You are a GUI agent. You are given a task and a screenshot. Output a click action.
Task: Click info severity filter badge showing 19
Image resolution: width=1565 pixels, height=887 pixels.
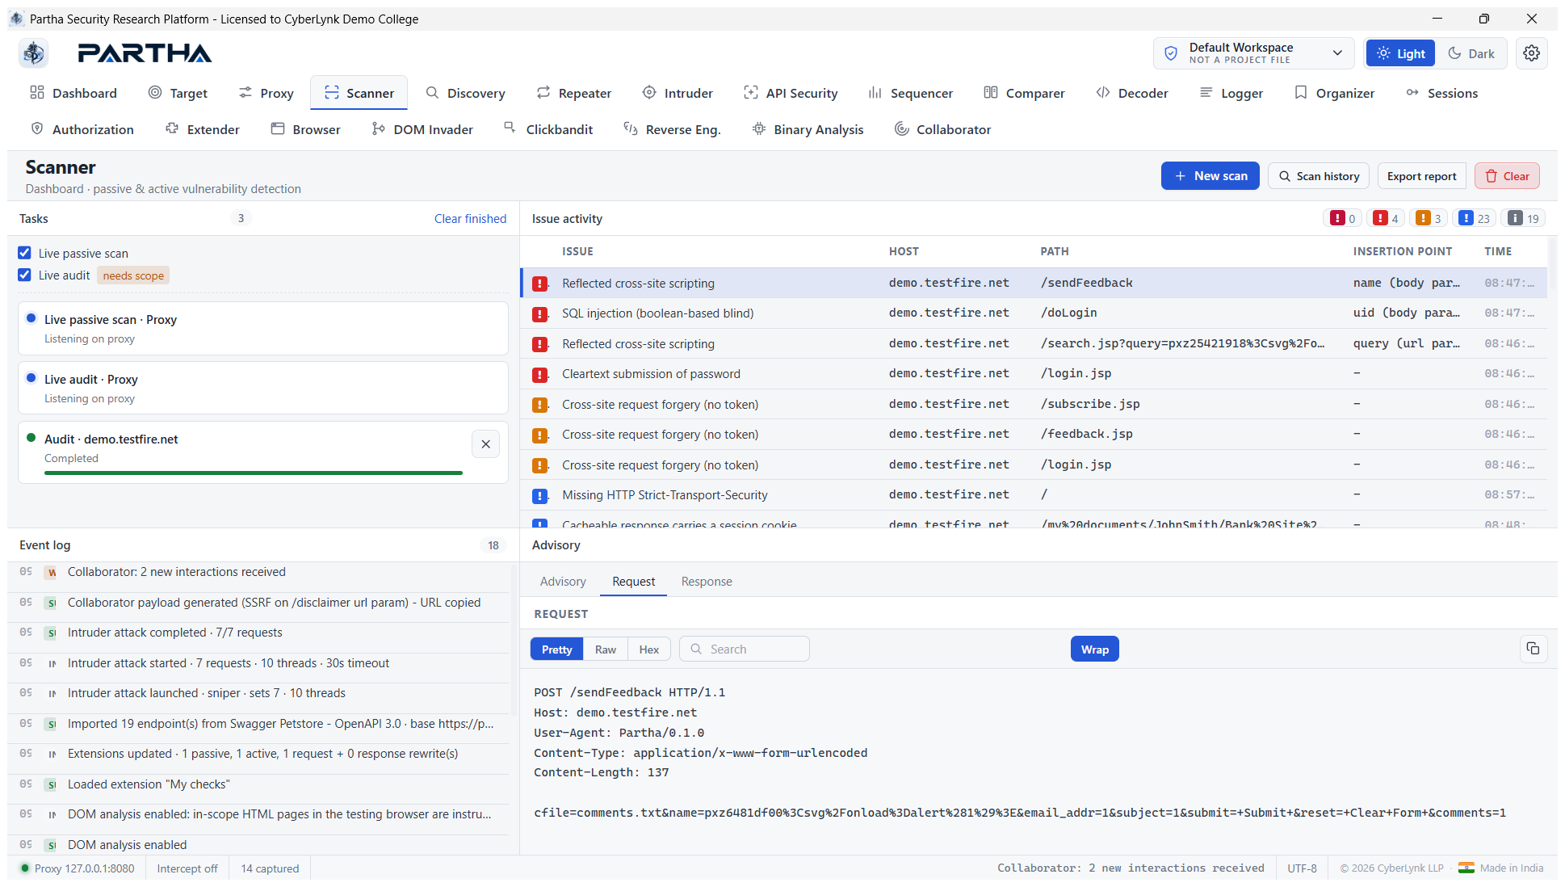pyautogui.click(x=1524, y=218)
